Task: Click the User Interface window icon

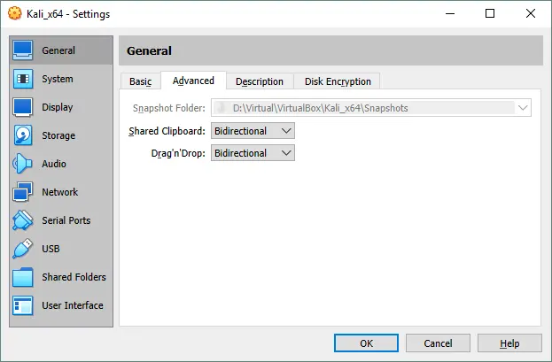Action: (x=23, y=305)
